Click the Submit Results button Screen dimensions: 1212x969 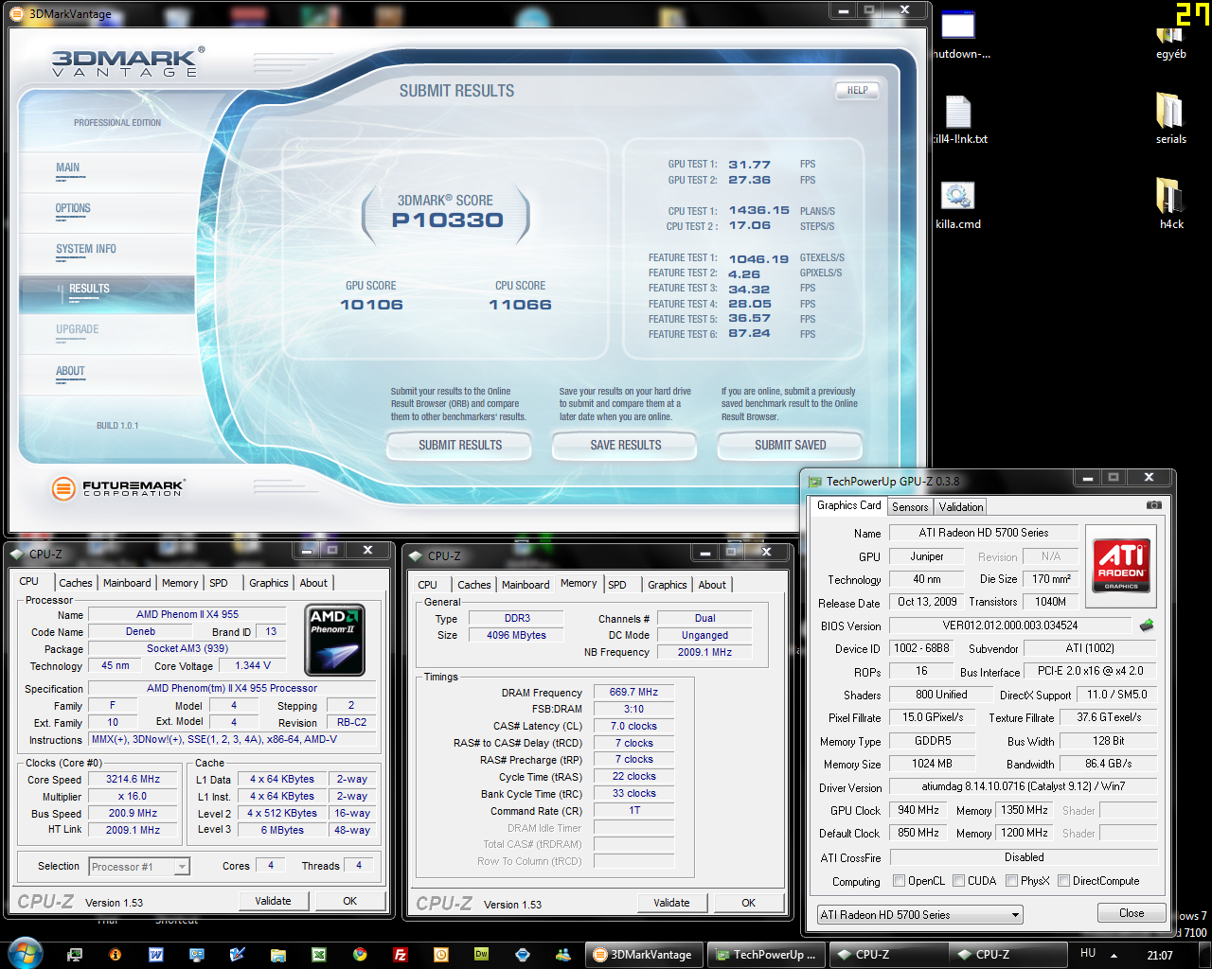tap(460, 445)
